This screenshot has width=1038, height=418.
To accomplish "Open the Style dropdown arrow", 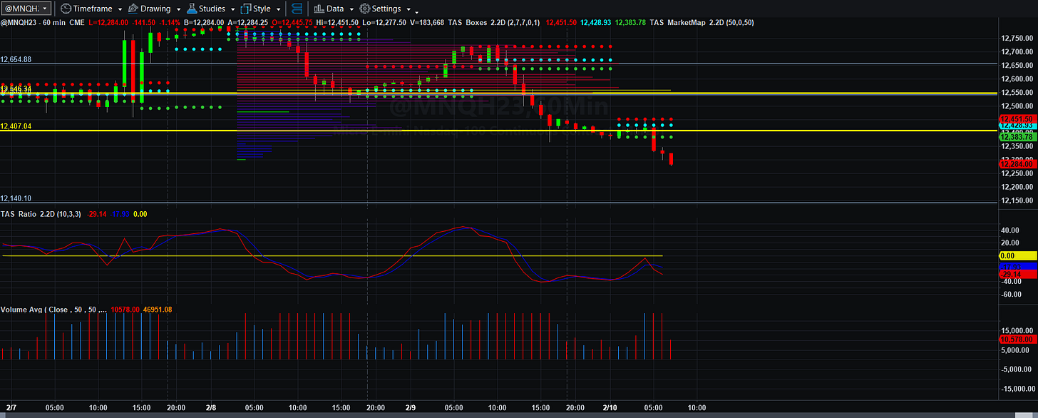I will (x=279, y=10).
